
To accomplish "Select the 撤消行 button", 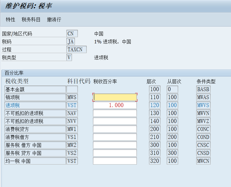I will (54, 19).
